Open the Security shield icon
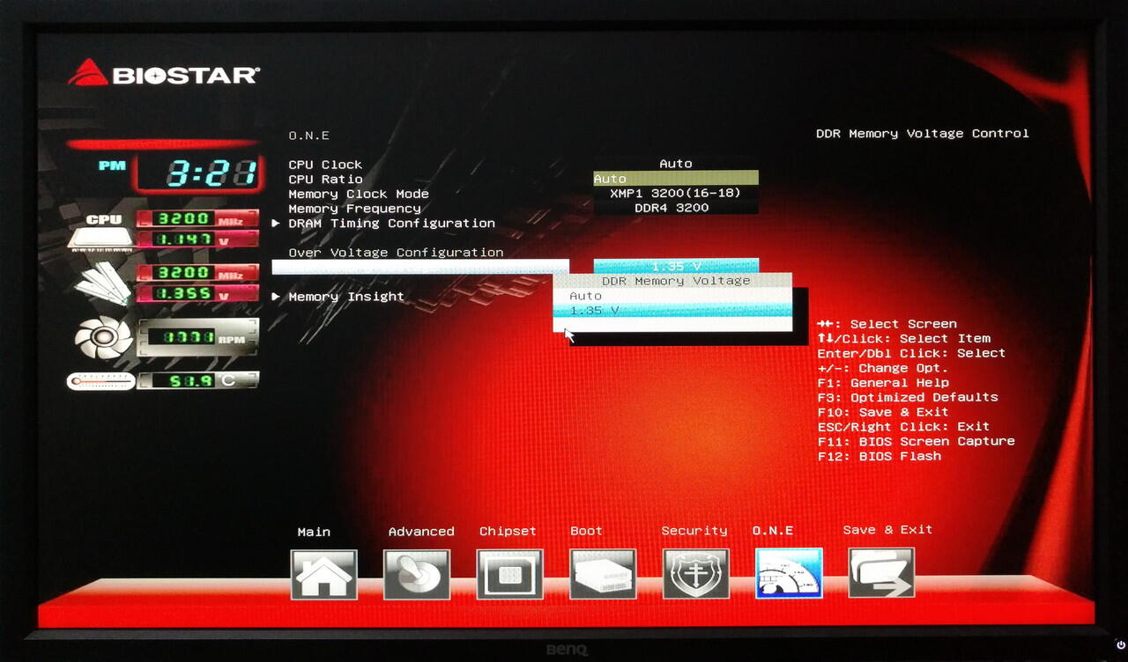 [696, 574]
